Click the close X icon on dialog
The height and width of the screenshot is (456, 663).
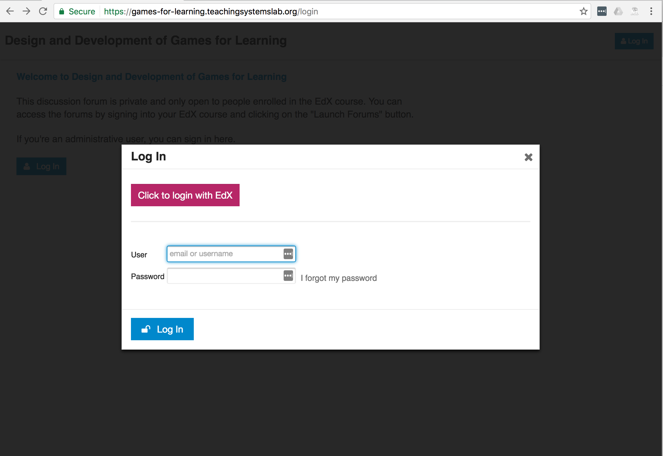[529, 157]
